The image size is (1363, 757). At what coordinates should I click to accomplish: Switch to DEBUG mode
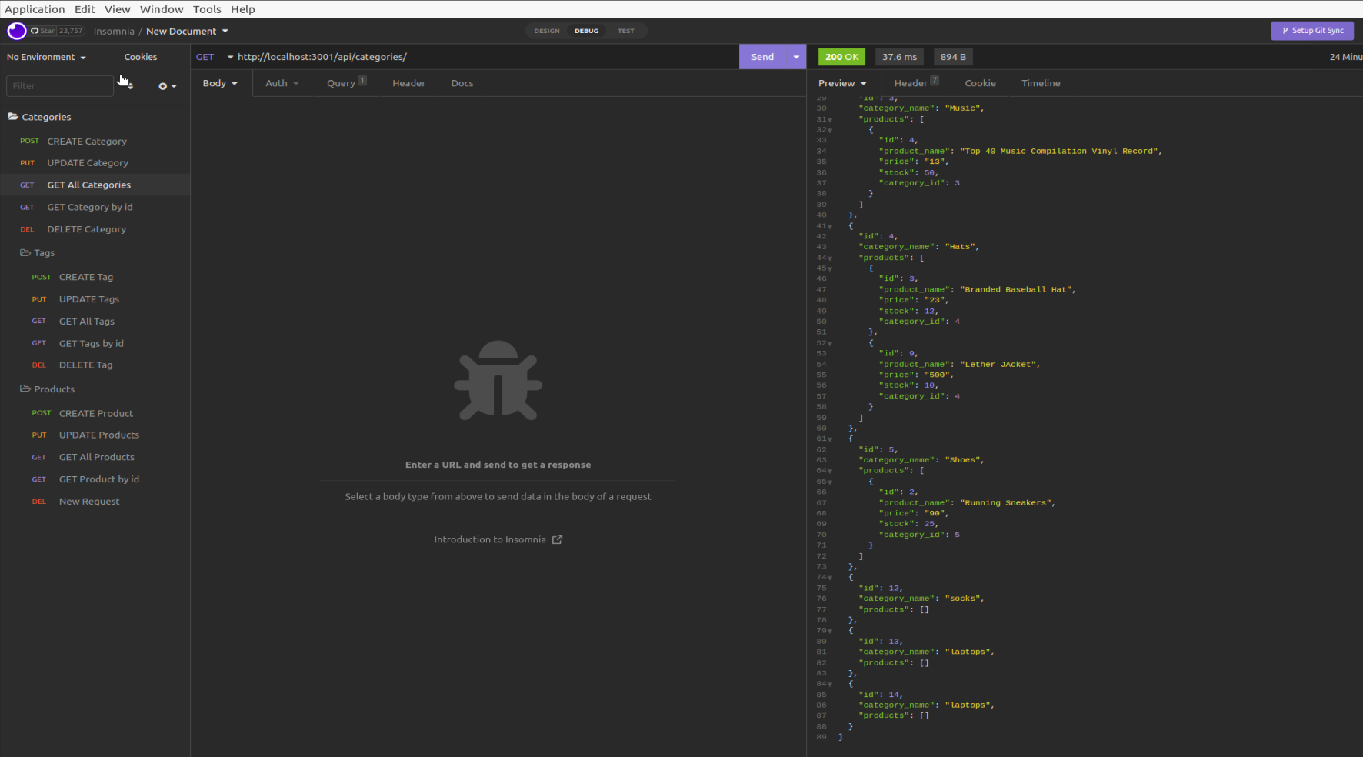point(586,31)
